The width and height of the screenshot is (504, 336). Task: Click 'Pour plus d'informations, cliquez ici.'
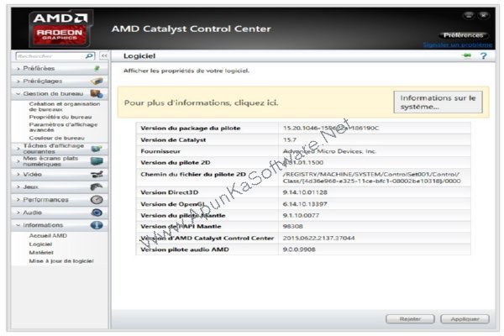point(202,102)
